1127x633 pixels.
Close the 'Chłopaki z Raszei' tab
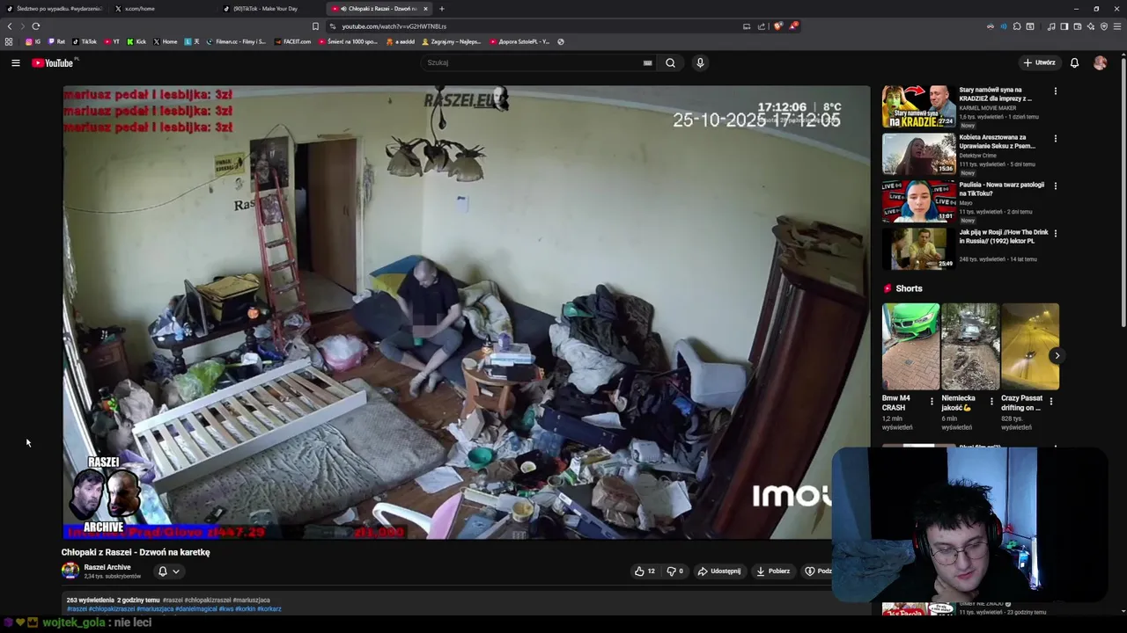coord(425,9)
